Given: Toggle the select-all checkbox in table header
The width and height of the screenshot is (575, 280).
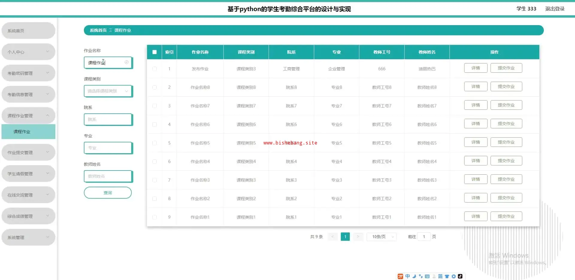Looking at the screenshot, I should click(x=155, y=52).
